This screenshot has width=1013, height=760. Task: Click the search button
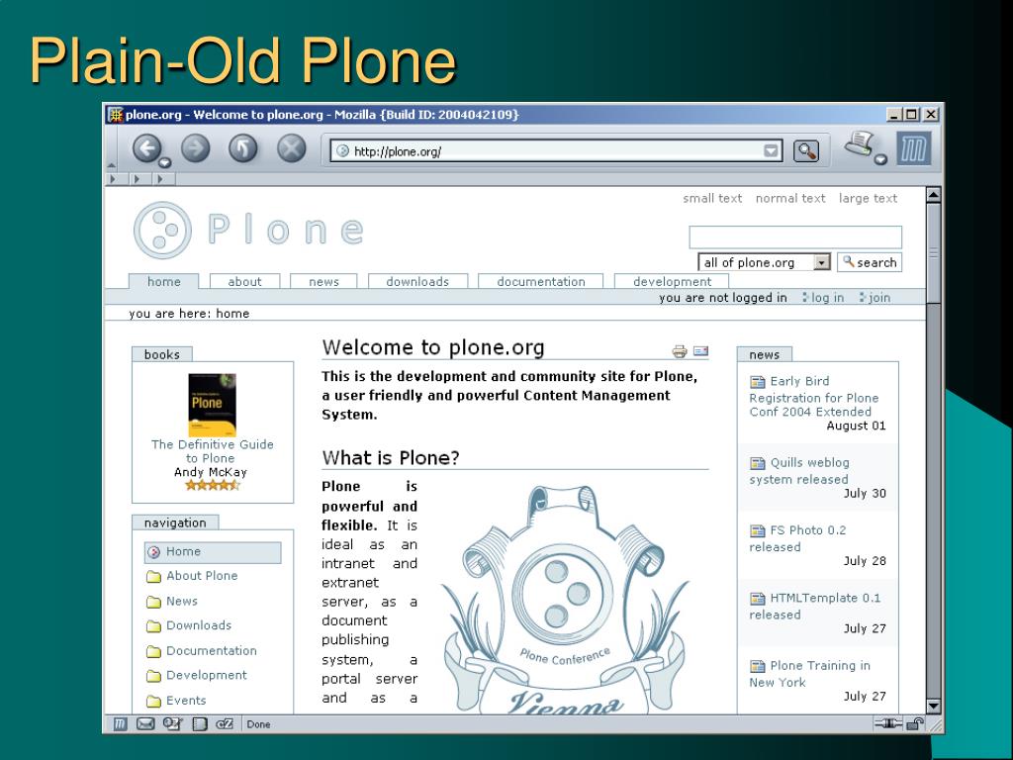pos(870,262)
